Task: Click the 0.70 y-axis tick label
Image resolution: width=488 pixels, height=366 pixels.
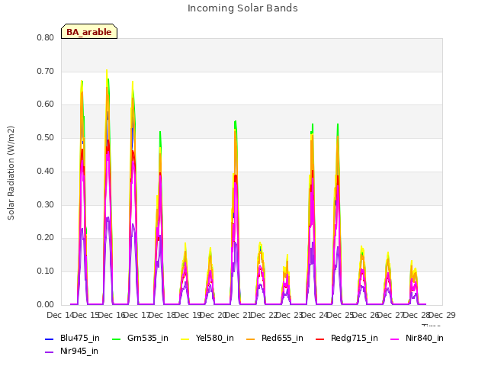Action: [x=46, y=71]
